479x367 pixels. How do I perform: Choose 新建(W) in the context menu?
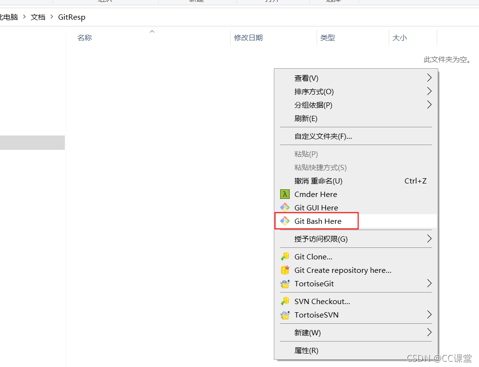(x=356, y=332)
